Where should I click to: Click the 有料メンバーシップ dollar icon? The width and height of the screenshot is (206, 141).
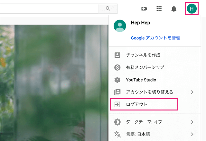pos(117,67)
